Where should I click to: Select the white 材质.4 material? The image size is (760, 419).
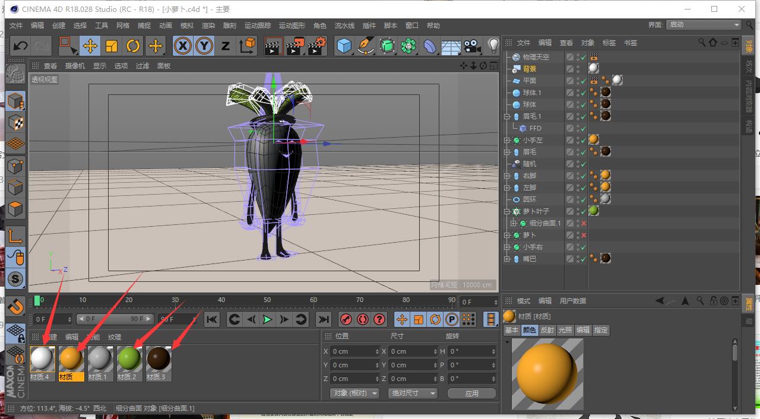[x=42, y=363]
